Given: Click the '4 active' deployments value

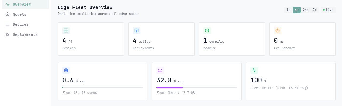Looking at the screenshot, I should [142, 41].
